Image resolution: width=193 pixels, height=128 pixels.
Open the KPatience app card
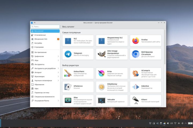(78, 87)
